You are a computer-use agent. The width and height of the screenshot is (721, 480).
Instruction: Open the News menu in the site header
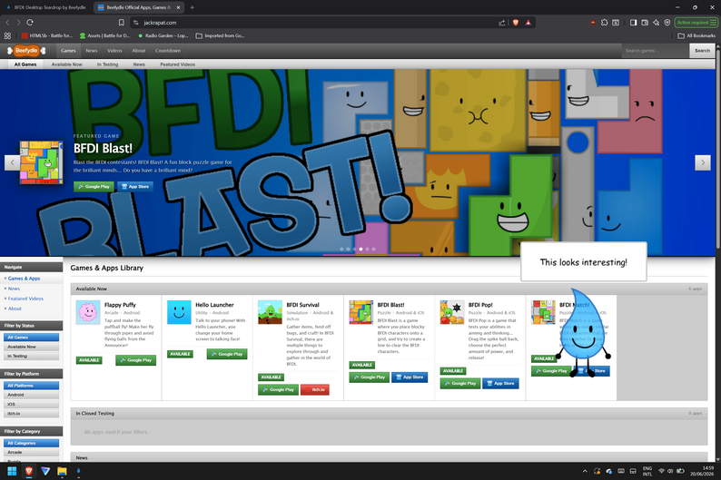(92, 51)
